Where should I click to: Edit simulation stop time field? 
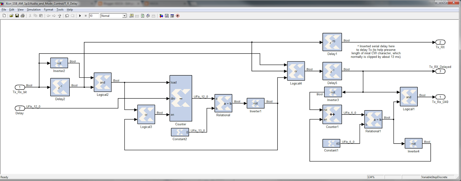pyautogui.click(x=94, y=16)
